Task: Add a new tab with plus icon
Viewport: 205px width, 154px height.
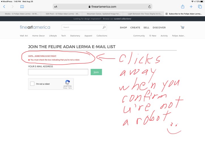Action: click(191, 7)
